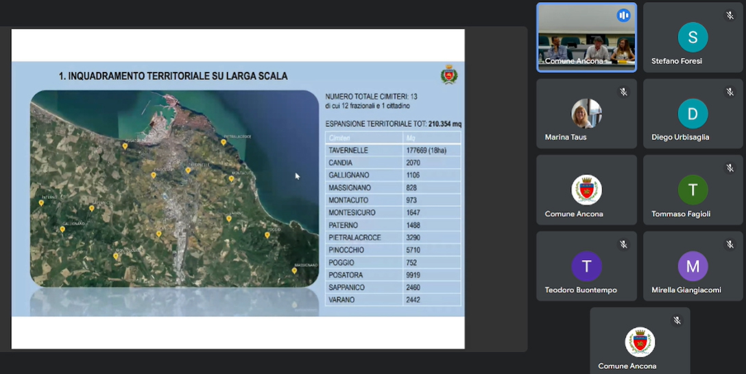Click Tommaso Fagioli's muted microphone icon
Viewport: 746px width, 374px height.
click(730, 168)
